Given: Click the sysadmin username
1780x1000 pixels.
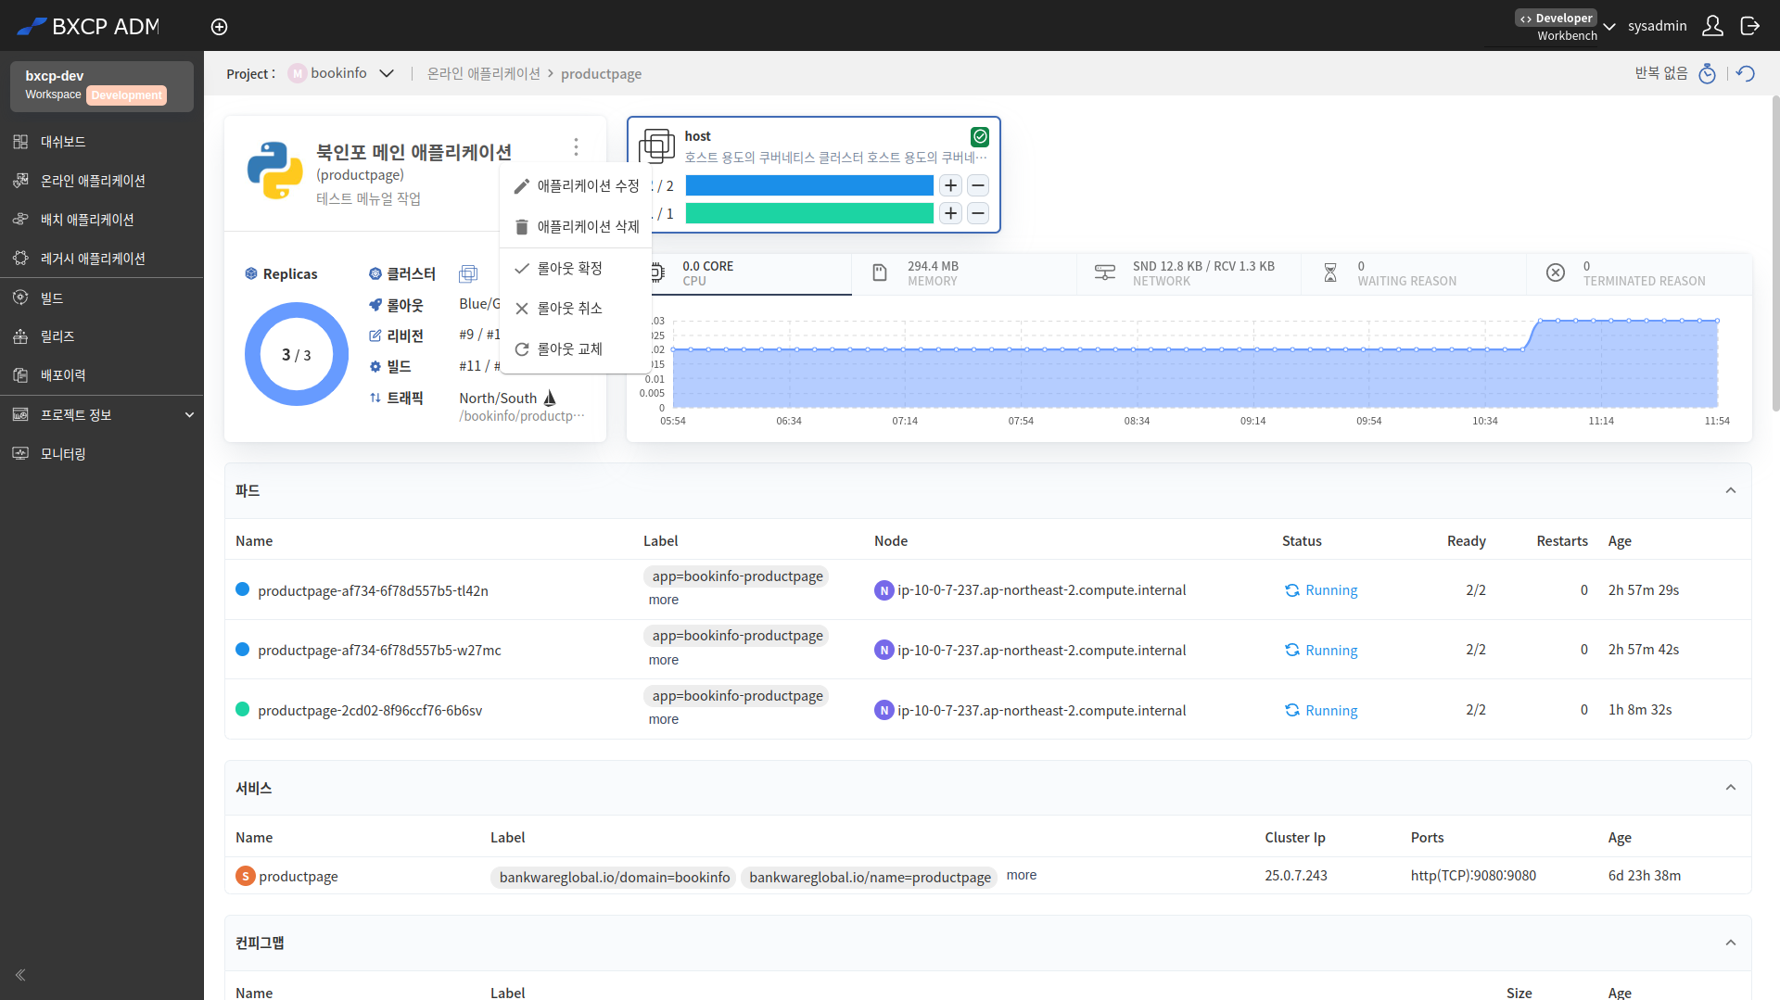Looking at the screenshot, I should (x=1658, y=26).
